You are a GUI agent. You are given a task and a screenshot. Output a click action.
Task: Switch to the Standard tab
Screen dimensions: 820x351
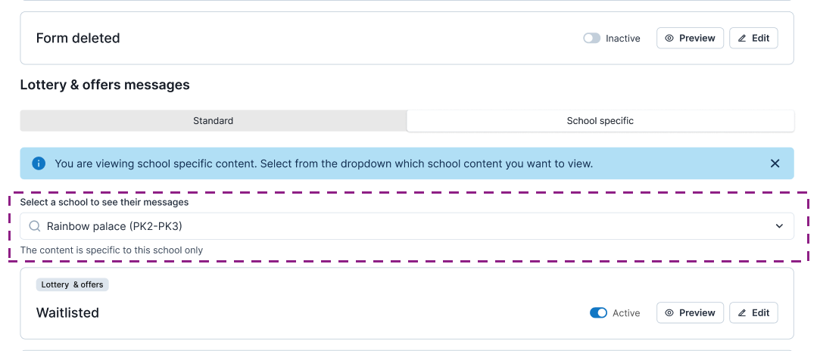(213, 121)
